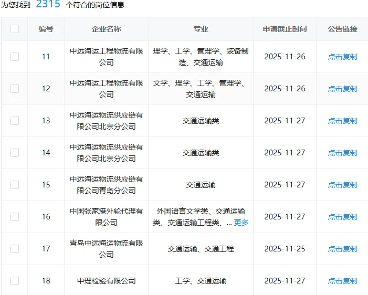This screenshot has width=368, height=295.
Task: Click deadline 2025-11-26 in row 11
Action: click(285, 57)
